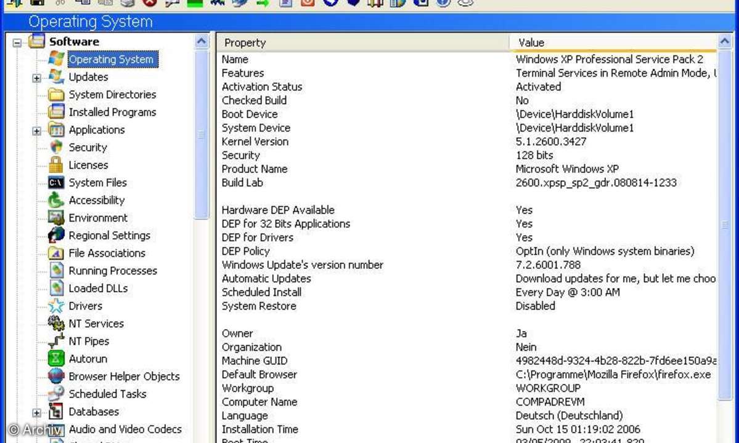739x443 pixels.
Task: Select the Checked Build property row
Action: 467,100
